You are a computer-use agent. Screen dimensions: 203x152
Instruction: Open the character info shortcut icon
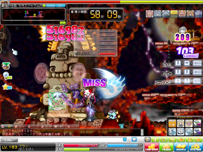(x=155, y=139)
